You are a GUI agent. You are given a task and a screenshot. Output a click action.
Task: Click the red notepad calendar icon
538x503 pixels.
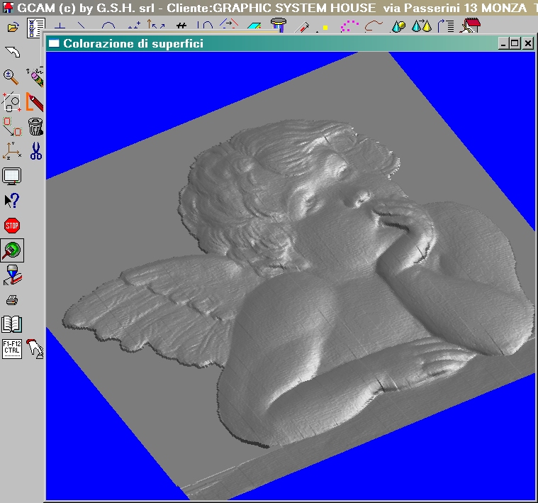tap(471, 26)
